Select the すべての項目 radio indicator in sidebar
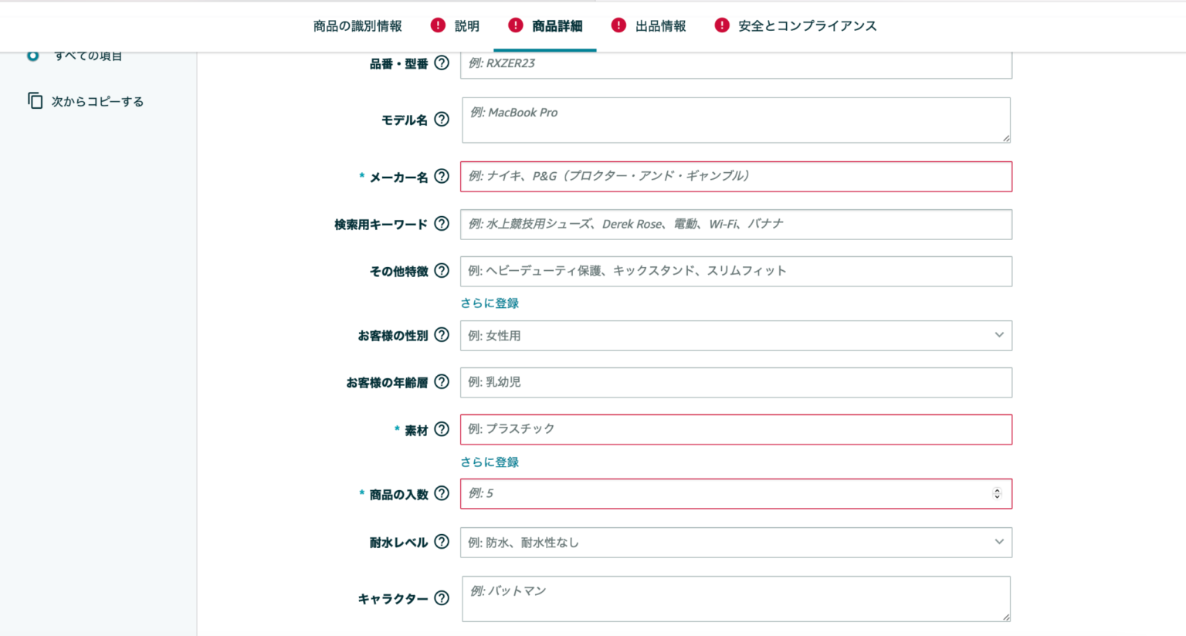This screenshot has height=636, width=1186. coord(32,55)
